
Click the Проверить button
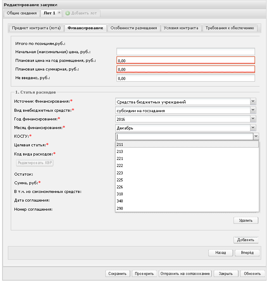click(x=144, y=274)
